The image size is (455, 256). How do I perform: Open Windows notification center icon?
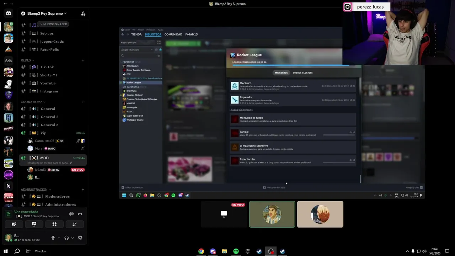tap(447, 251)
